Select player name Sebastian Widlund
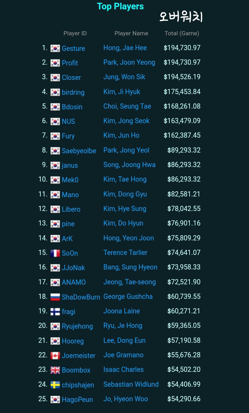Screen dimensions: 249x413 point(131,384)
